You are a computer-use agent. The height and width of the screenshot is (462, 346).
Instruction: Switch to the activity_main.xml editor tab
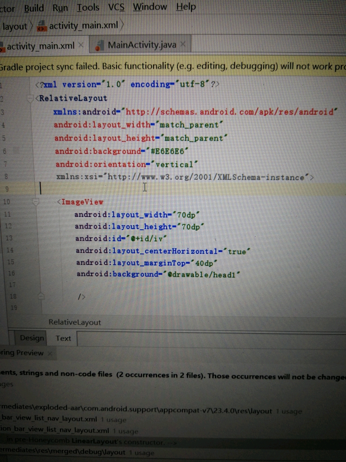(x=40, y=46)
